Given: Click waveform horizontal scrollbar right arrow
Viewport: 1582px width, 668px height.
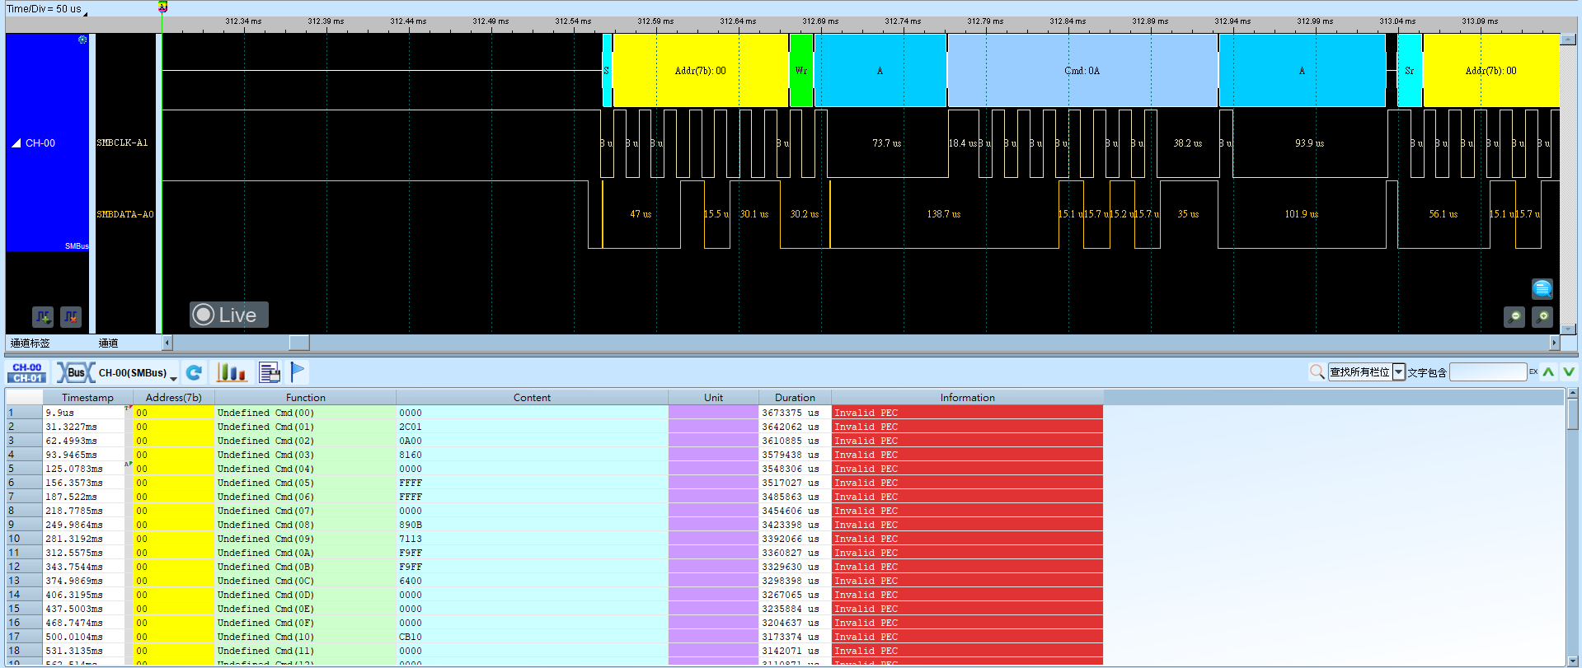Looking at the screenshot, I should pyautogui.click(x=1555, y=343).
